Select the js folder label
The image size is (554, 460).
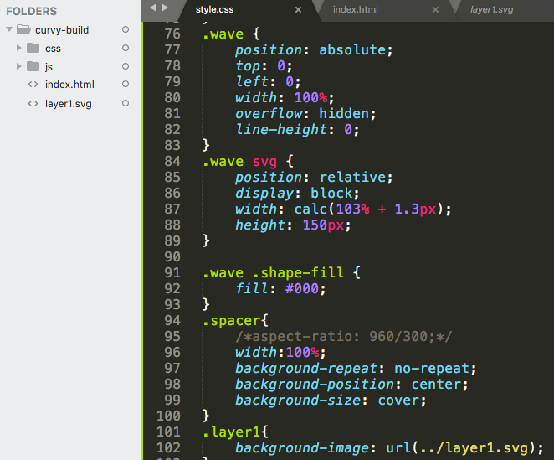click(x=49, y=67)
